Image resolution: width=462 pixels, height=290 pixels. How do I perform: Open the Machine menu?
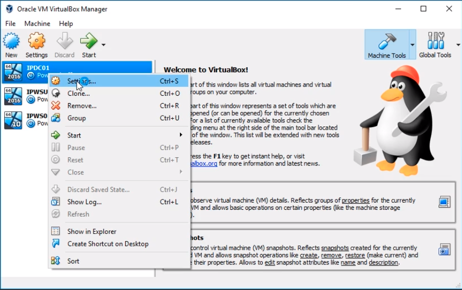[x=37, y=23]
